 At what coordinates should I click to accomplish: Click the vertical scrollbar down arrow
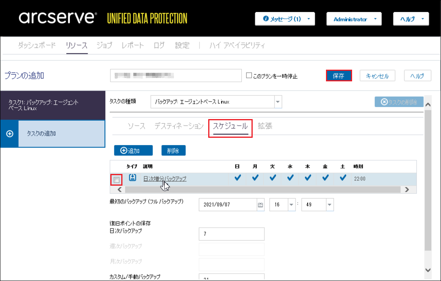pyautogui.click(x=428, y=270)
